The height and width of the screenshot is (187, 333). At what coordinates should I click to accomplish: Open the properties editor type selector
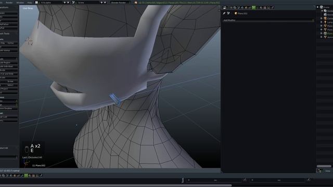pos(225,8)
